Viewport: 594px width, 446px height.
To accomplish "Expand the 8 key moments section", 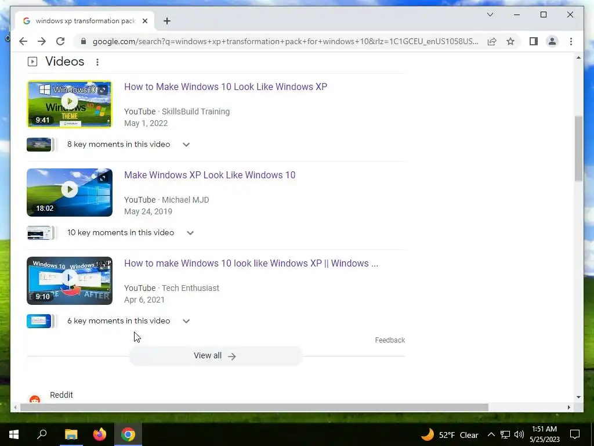I will 186,145.
